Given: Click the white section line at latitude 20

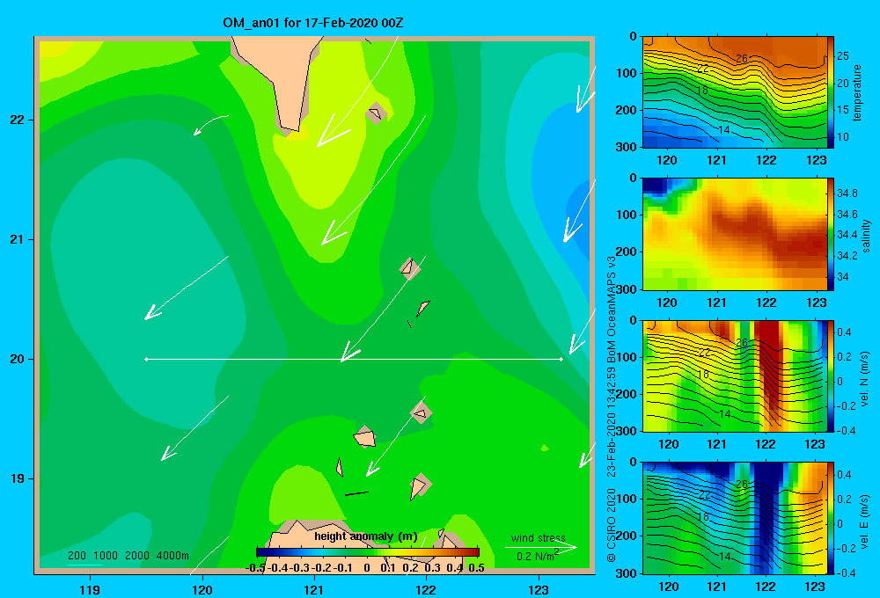Looking at the screenshot, I should [x=354, y=359].
